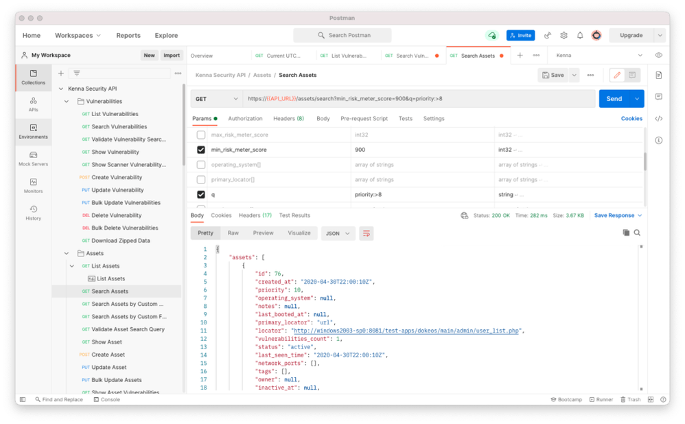
Task: Open the Pre-request Script tab
Action: (364, 119)
